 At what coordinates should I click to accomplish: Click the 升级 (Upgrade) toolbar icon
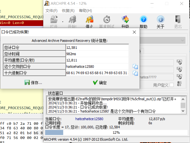point(125,21)
